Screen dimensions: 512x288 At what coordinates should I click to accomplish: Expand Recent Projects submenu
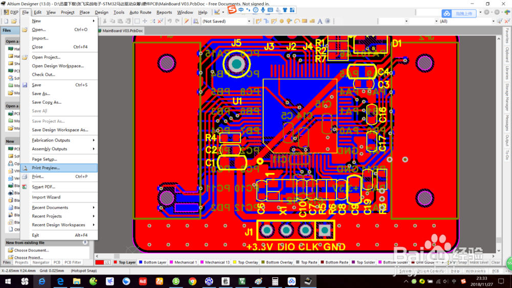94,216
